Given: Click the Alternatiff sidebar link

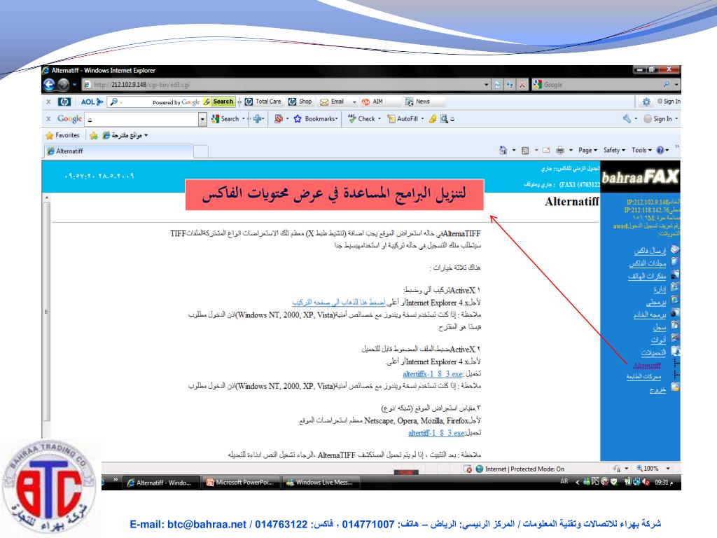Looking at the screenshot, I should coord(646,365).
